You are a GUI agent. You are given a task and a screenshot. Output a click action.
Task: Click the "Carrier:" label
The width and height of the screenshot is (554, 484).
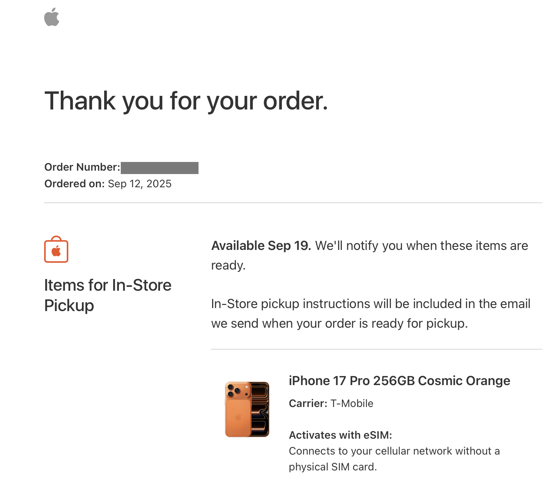(308, 404)
